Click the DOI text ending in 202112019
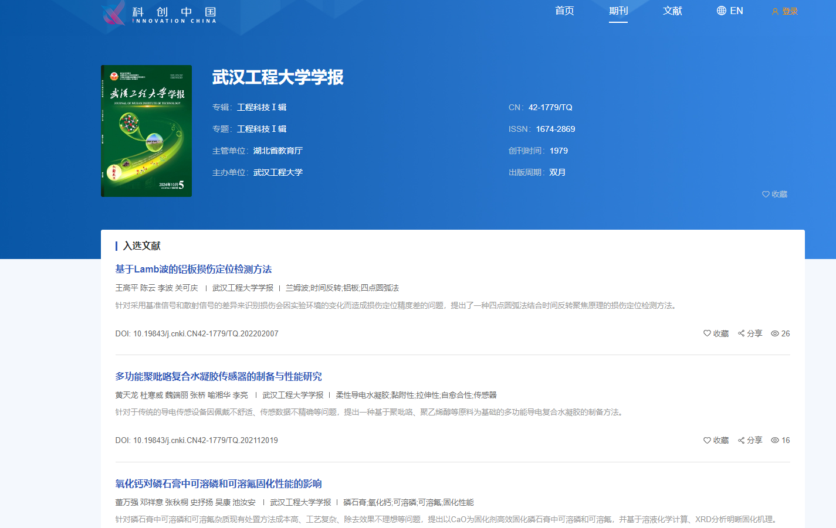The width and height of the screenshot is (836, 528). click(197, 440)
